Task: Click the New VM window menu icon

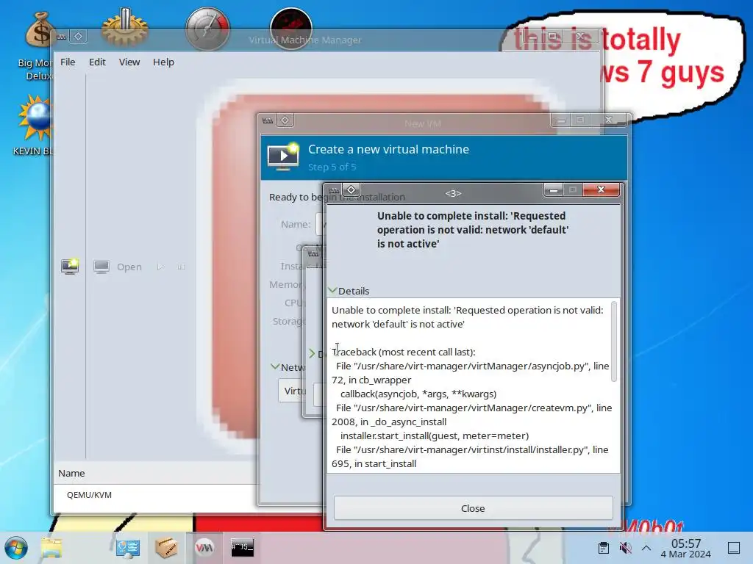Action: 268,121
